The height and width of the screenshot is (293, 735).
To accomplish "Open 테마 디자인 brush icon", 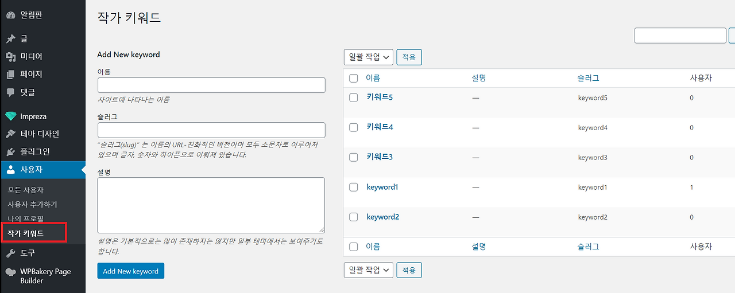I will pos(10,134).
